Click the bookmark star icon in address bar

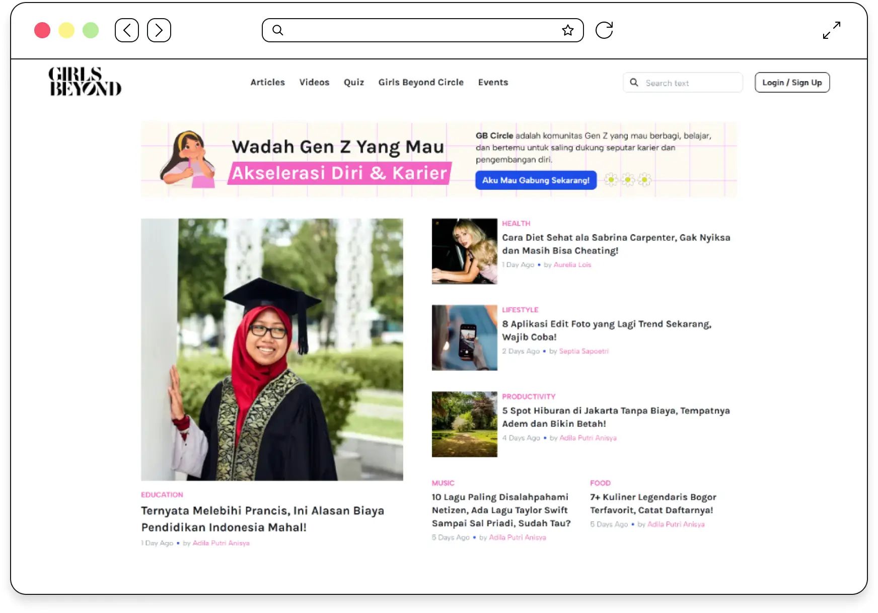point(568,30)
